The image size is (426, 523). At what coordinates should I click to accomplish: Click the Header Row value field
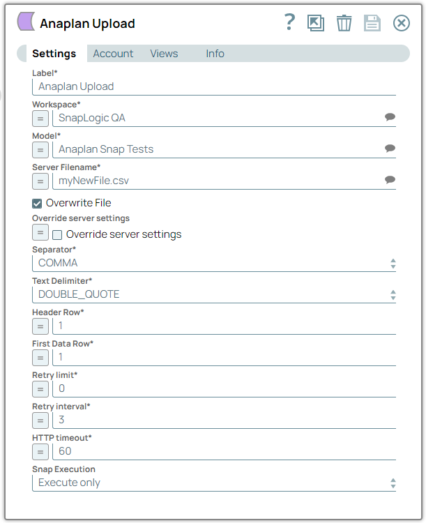click(225, 326)
